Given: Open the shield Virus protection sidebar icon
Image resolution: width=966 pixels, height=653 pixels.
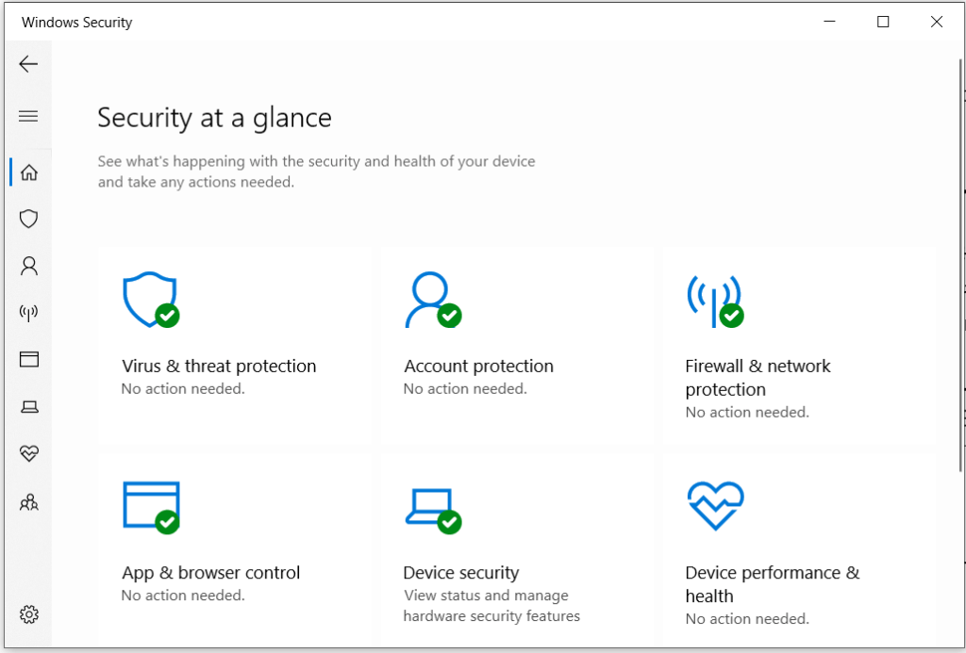Looking at the screenshot, I should click(28, 219).
